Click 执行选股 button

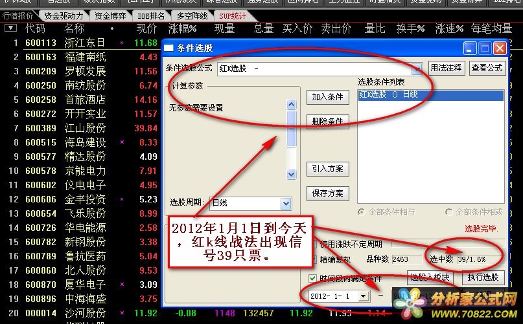tap(483, 277)
